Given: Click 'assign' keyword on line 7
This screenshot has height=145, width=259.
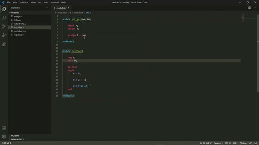Looking at the screenshot, I should point(72,35).
